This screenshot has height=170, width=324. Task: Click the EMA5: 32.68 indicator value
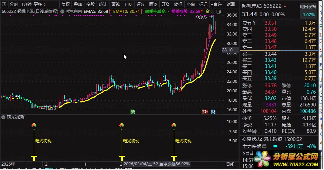coord(97,11)
